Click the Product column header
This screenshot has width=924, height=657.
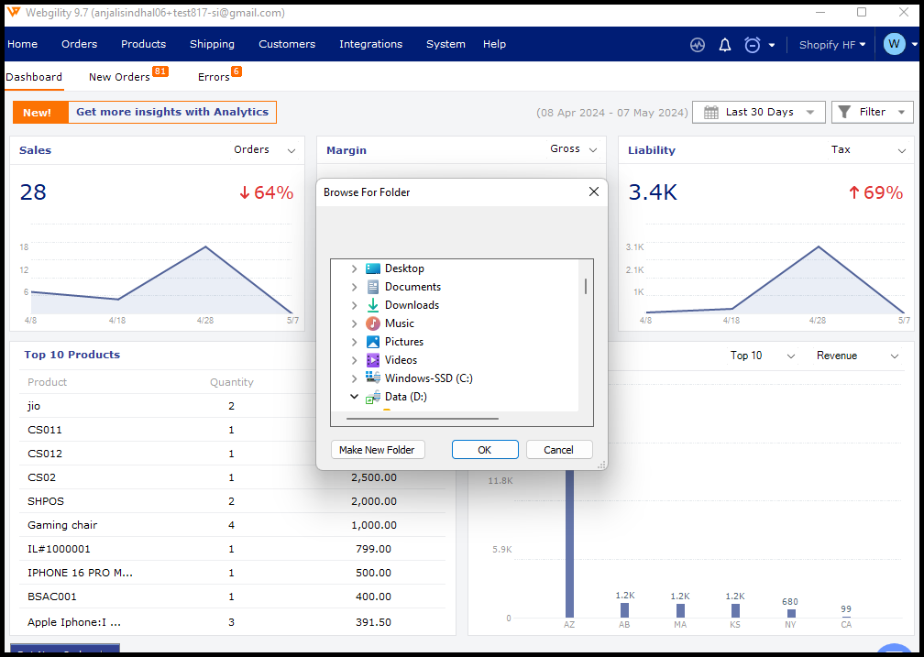47,382
